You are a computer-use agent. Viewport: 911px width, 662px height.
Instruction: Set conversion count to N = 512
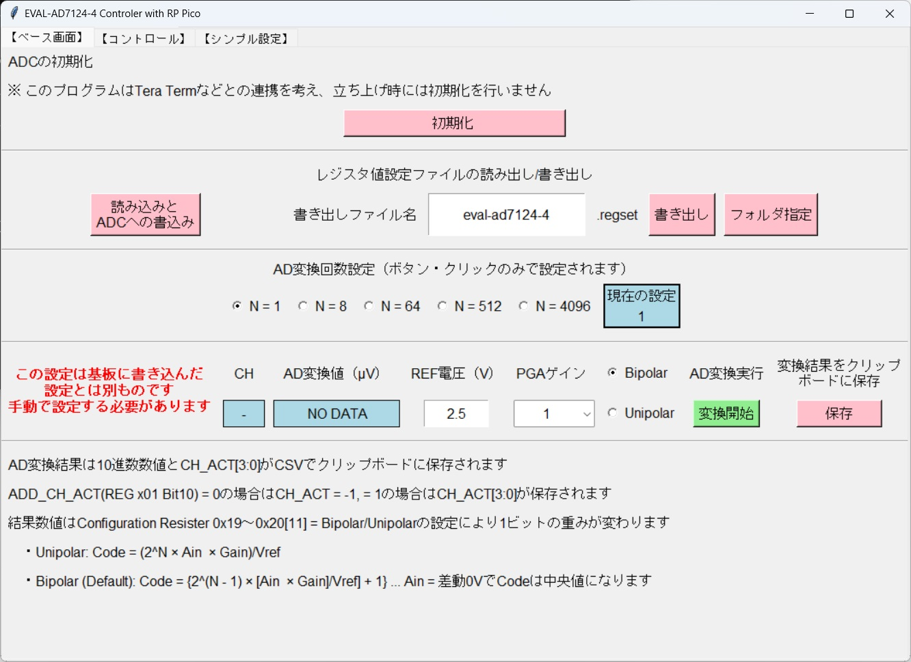[x=443, y=306]
